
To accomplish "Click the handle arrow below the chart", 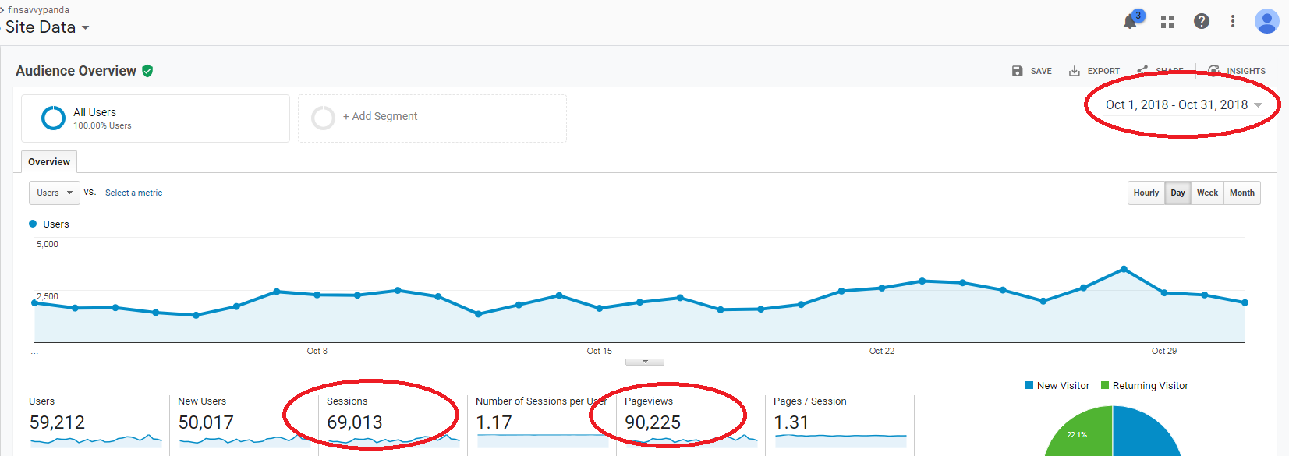I will point(645,361).
